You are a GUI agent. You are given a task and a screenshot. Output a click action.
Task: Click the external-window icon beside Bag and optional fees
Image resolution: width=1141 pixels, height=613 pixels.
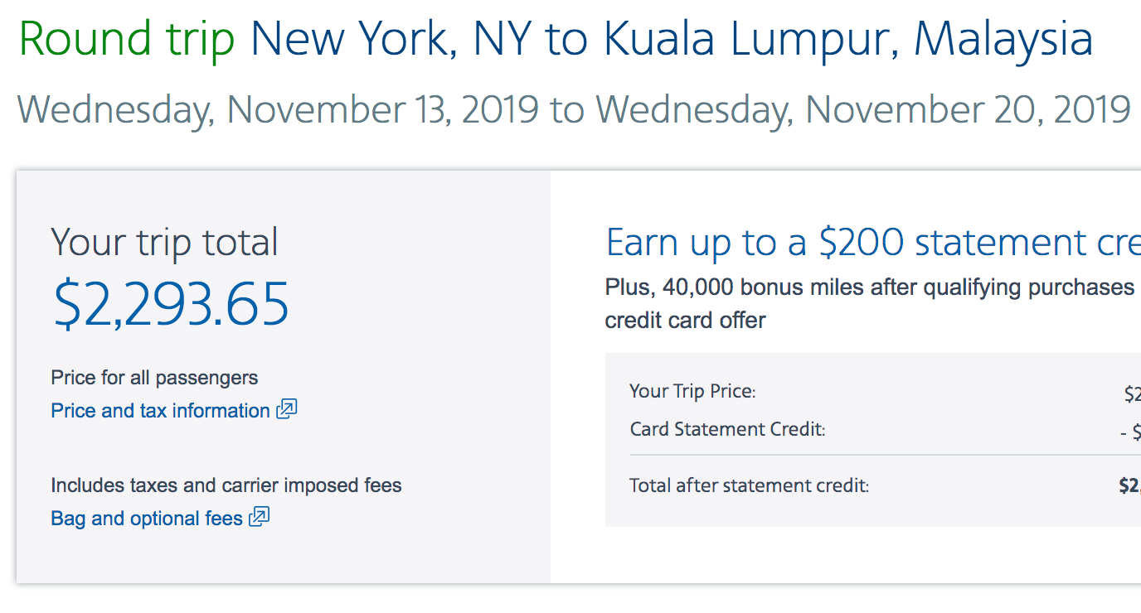260,517
